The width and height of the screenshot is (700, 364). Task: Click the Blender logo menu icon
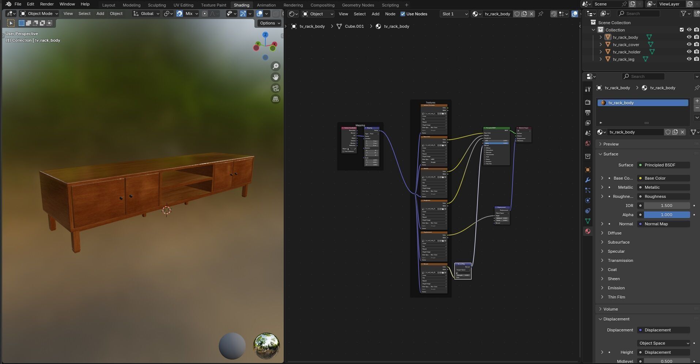pos(8,4)
